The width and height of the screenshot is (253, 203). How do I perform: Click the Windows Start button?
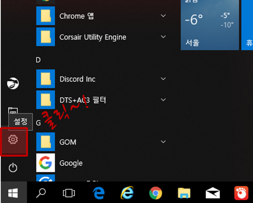tap(13, 193)
